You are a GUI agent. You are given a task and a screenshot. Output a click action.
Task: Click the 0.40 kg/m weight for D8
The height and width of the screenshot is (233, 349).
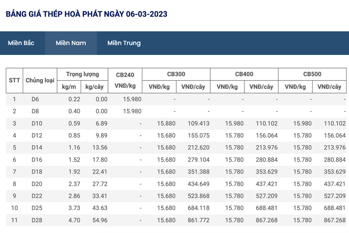[x=74, y=111]
